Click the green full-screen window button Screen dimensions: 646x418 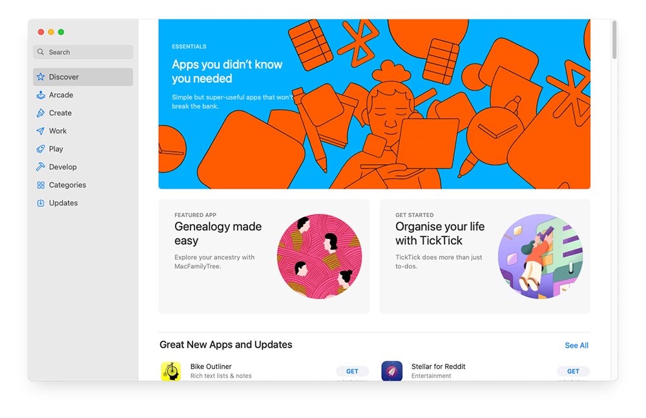(61, 32)
